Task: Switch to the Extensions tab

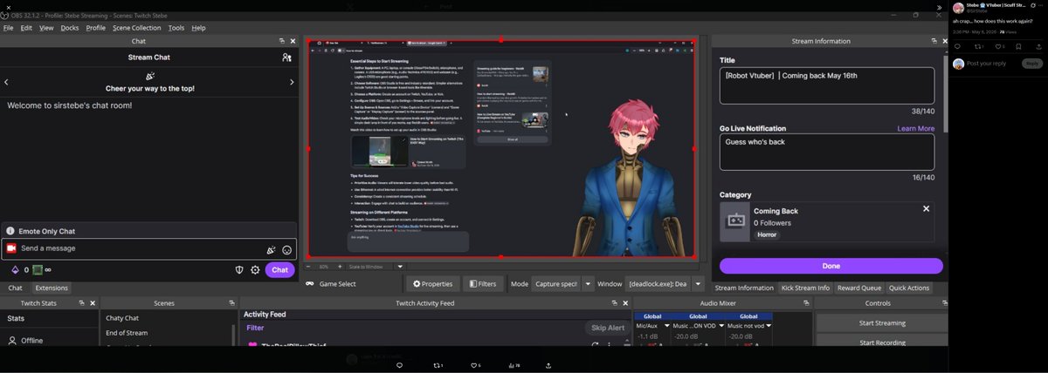Action: click(x=52, y=288)
